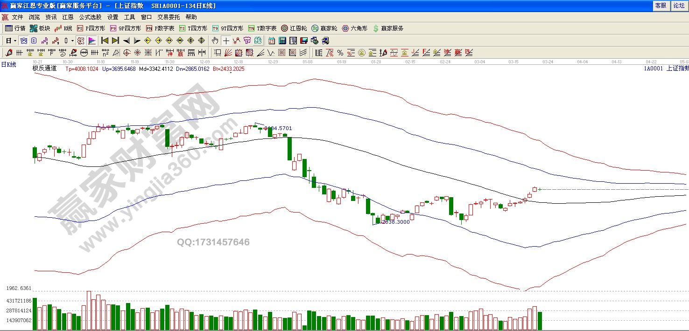Click the 极反通道 indicator label
689x331 pixels.
[x=45, y=69]
